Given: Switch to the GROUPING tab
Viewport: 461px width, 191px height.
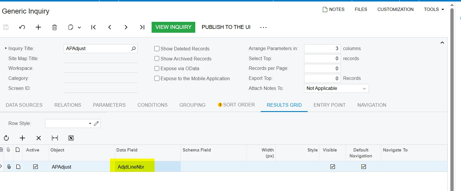Looking at the screenshot, I should (x=192, y=105).
